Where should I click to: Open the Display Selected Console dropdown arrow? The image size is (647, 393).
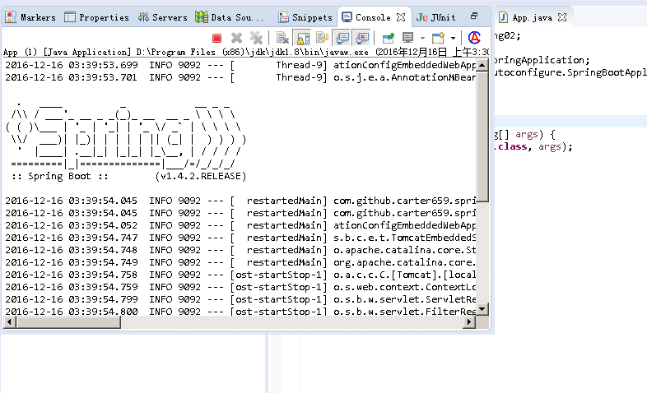pyautogui.click(x=421, y=38)
